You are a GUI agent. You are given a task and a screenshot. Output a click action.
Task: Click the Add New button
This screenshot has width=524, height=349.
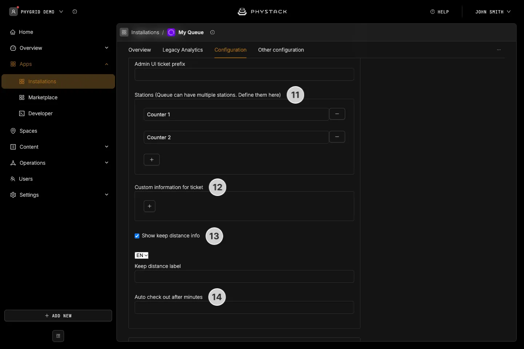(58, 316)
